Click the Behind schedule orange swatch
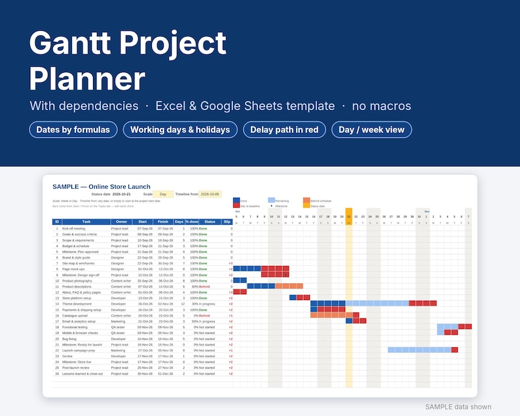The width and height of the screenshot is (520, 416). 306,200
